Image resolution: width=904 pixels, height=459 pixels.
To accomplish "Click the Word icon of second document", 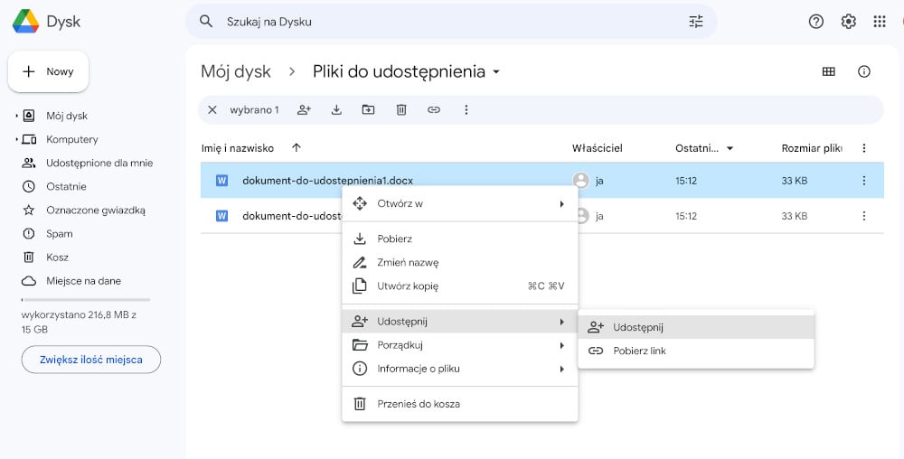I will 221,216.
